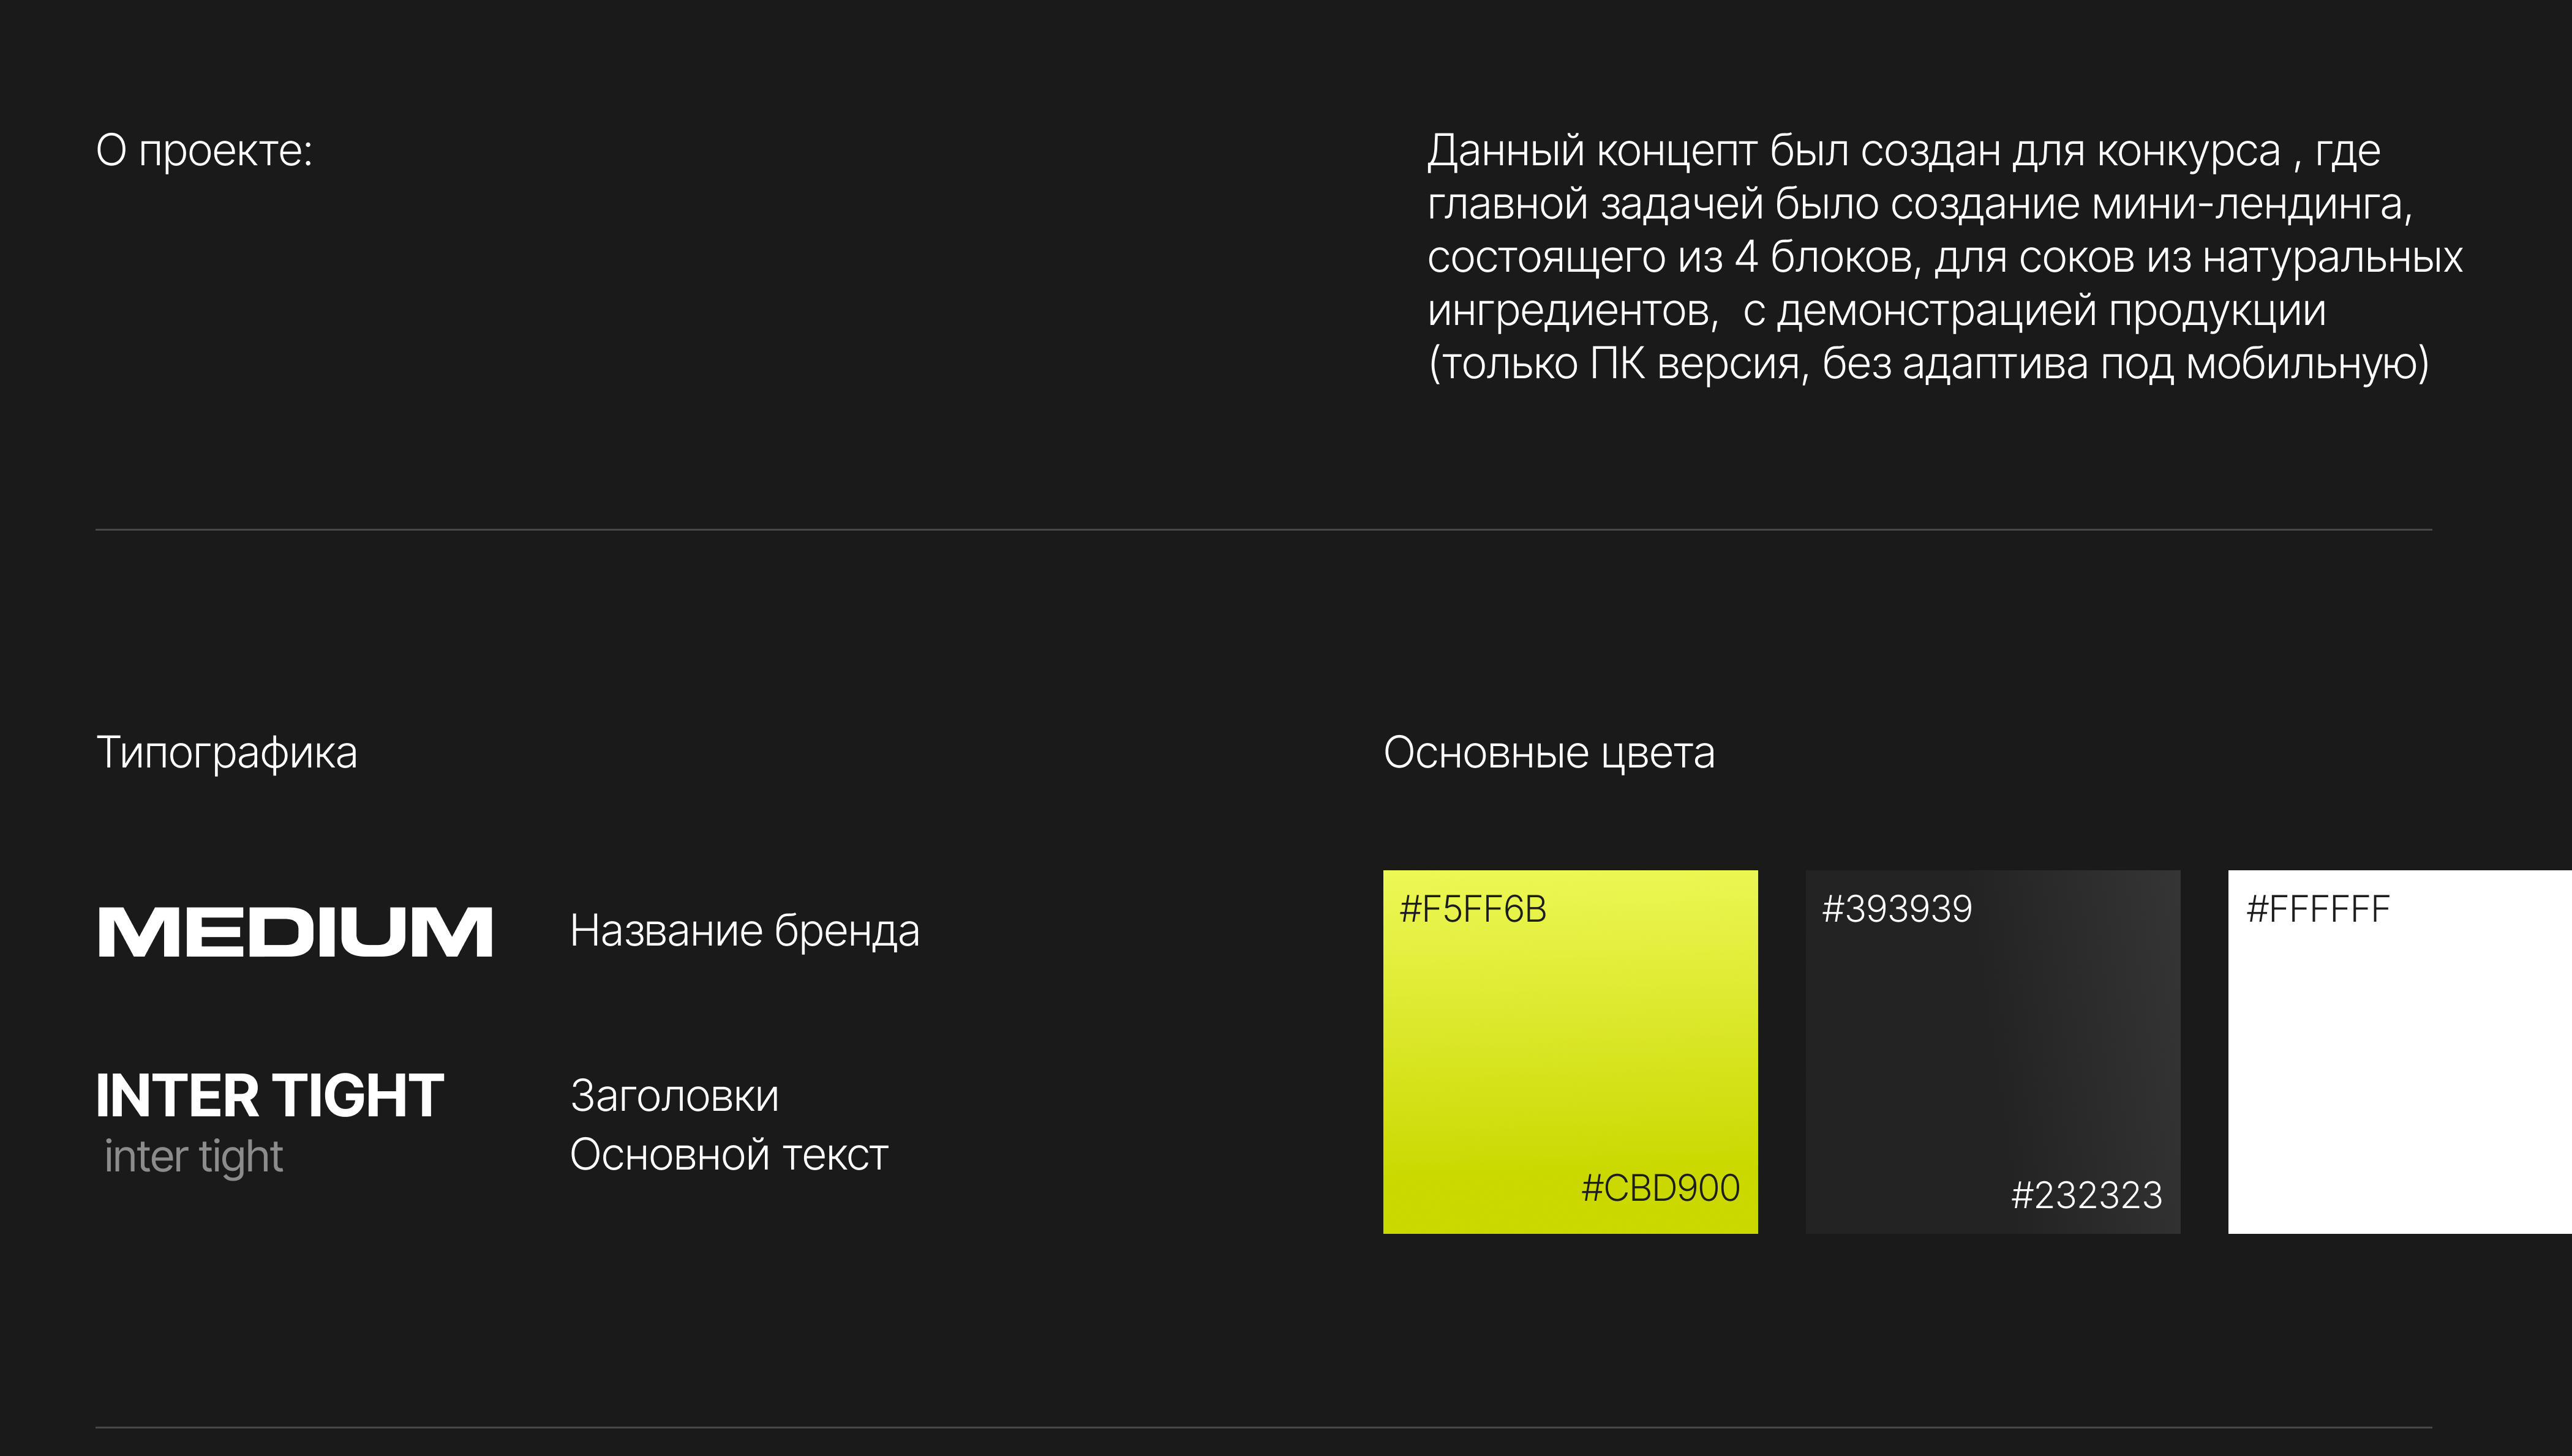Screen dimensions: 2572x1456
Task: Select the #393939 hex label
Action: [x=1897, y=909]
